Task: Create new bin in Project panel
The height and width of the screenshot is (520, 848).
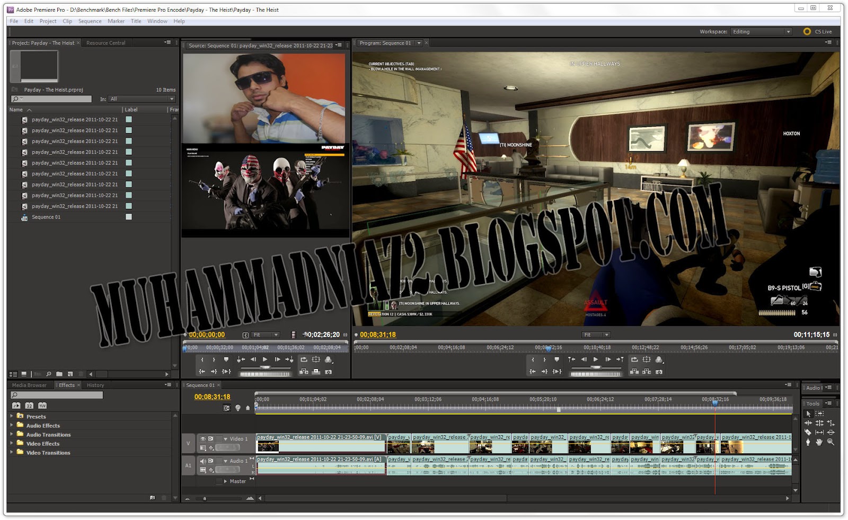Action: (59, 374)
